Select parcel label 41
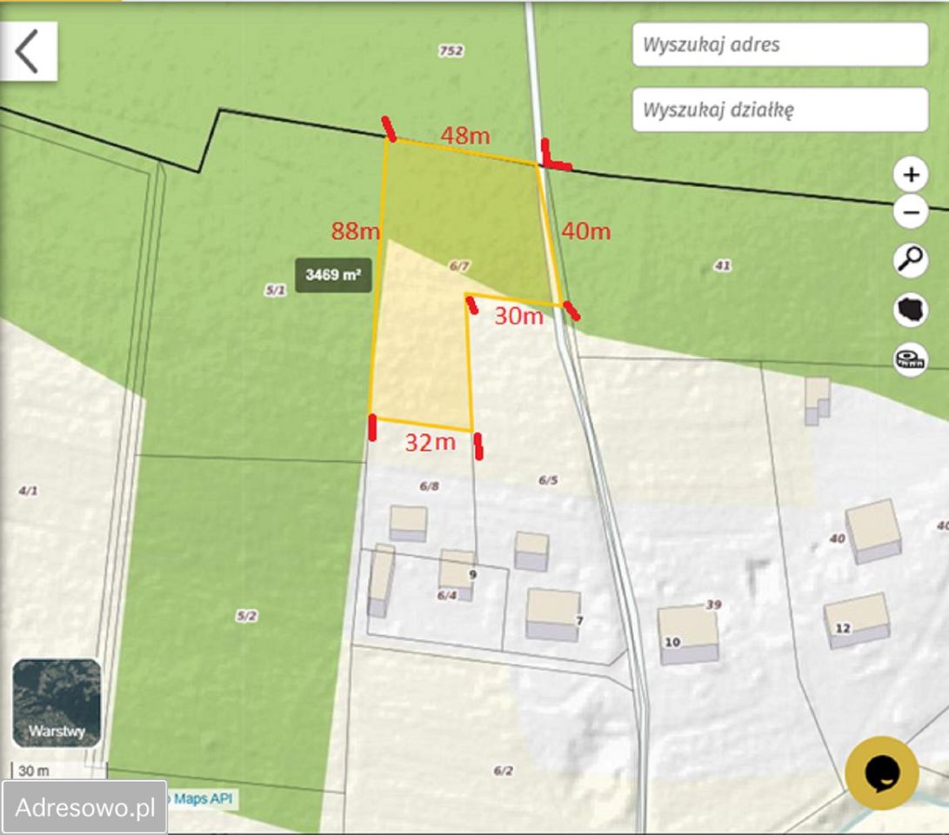Viewport: 949px width, 835px height. pyautogui.click(x=723, y=265)
